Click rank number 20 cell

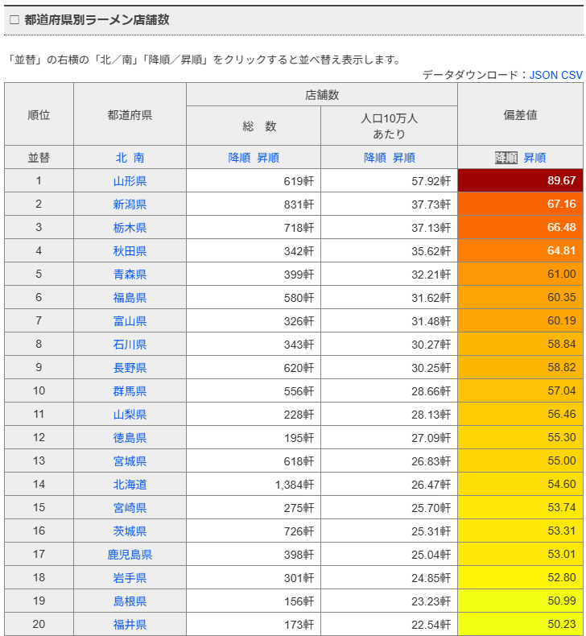point(39,624)
